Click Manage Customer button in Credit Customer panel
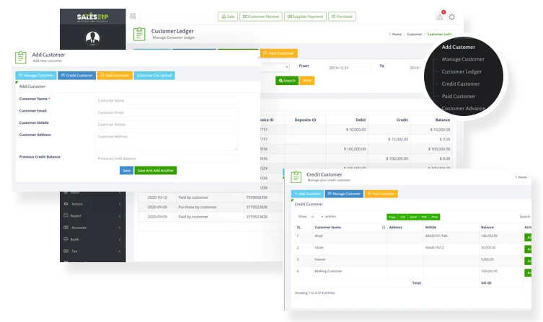 point(344,194)
